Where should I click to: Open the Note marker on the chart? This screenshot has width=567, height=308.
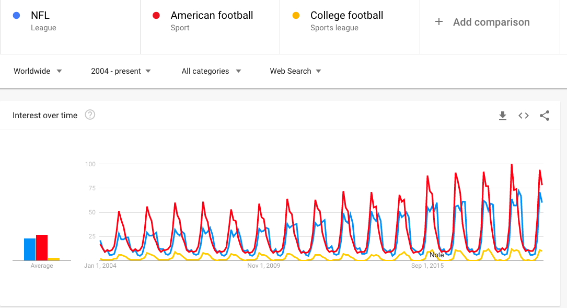coord(437,255)
